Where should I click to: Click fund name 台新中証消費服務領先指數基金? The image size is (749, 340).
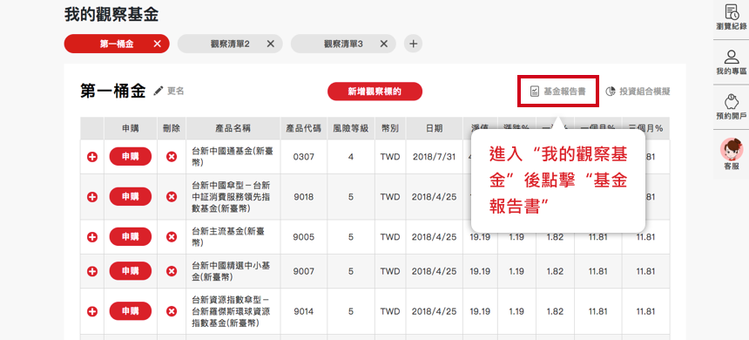pyautogui.click(x=231, y=196)
